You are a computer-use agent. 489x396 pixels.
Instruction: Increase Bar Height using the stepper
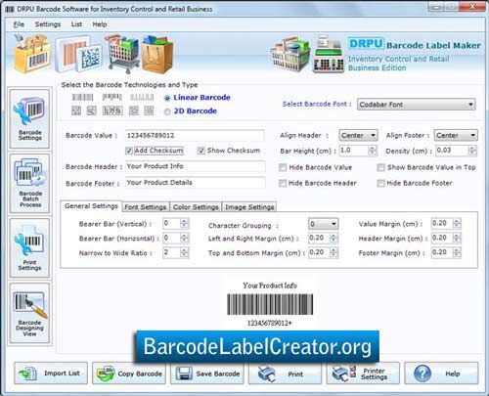[372, 149]
